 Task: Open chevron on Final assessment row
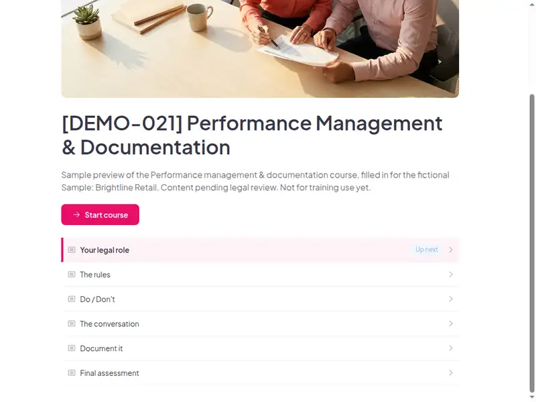[451, 373]
